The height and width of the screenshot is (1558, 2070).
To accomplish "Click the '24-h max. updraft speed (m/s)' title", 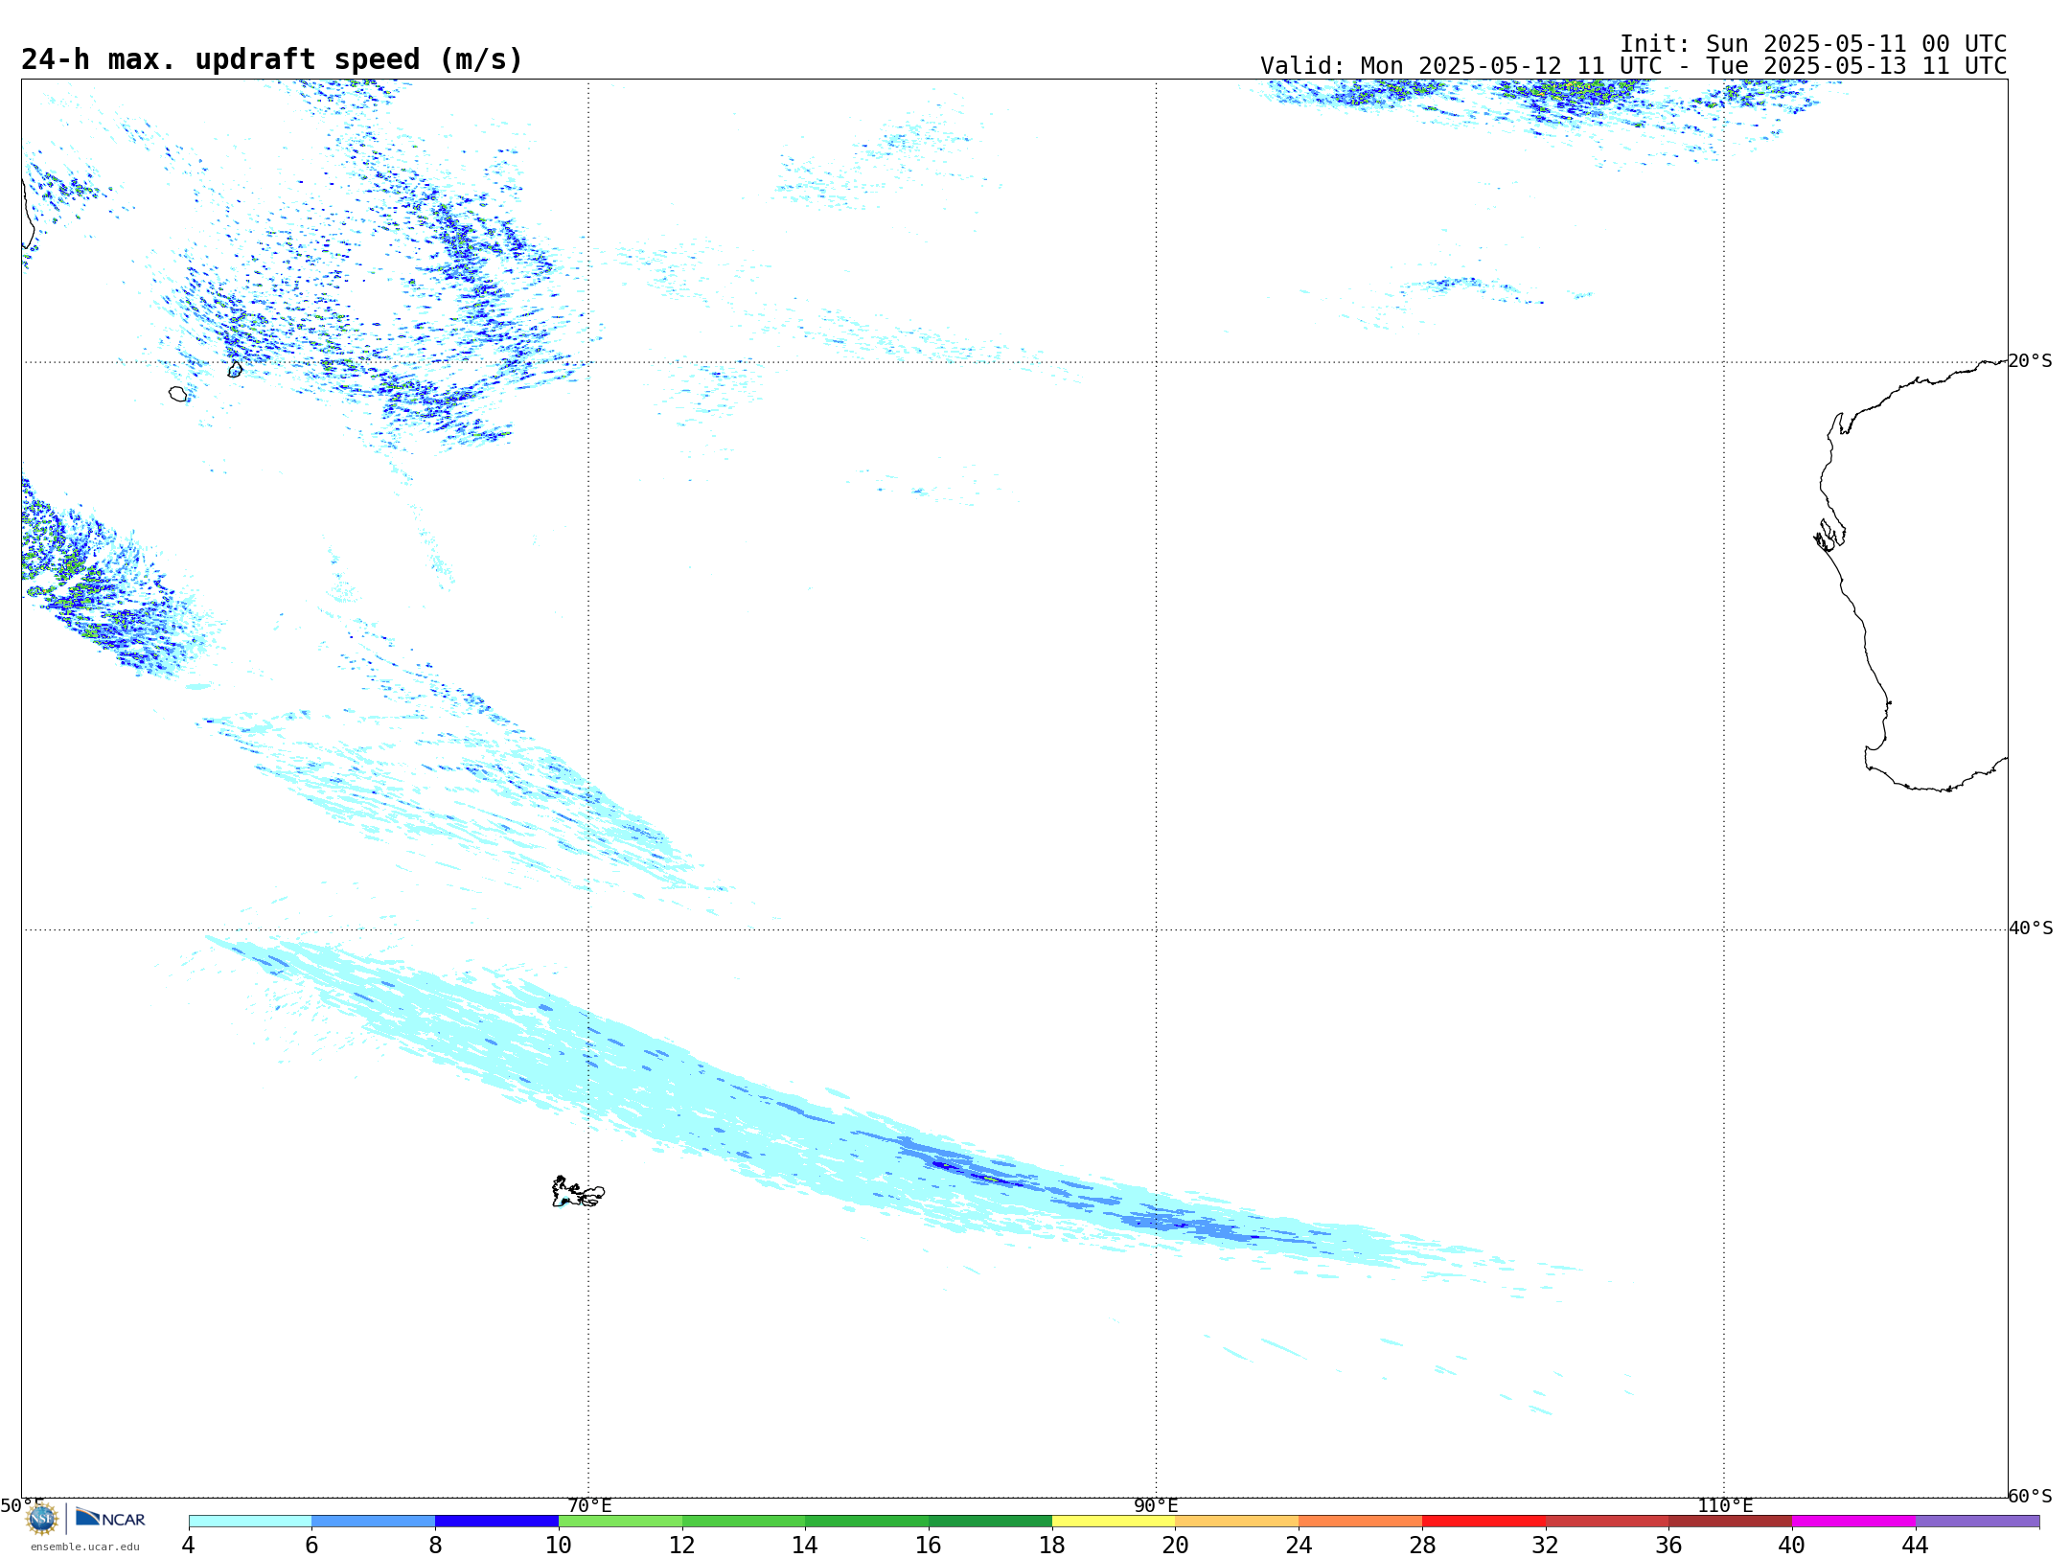I will pyautogui.click(x=272, y=60).
